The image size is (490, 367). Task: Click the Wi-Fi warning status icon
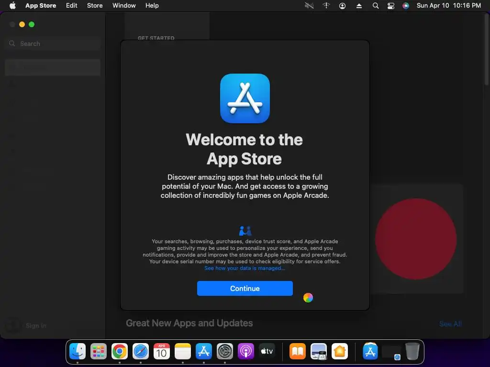pyautogui.click(x=326, y=6)
